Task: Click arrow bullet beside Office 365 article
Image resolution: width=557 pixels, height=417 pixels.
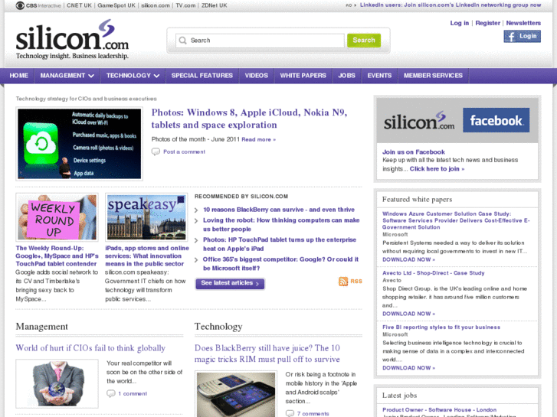Action: [196, 260]
